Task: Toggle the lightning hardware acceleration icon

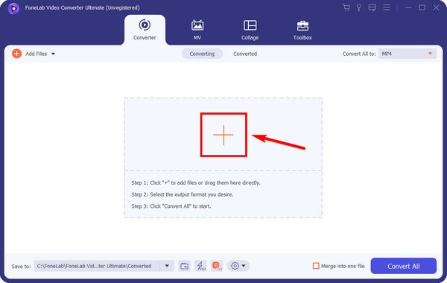Action: pos(200,266)
